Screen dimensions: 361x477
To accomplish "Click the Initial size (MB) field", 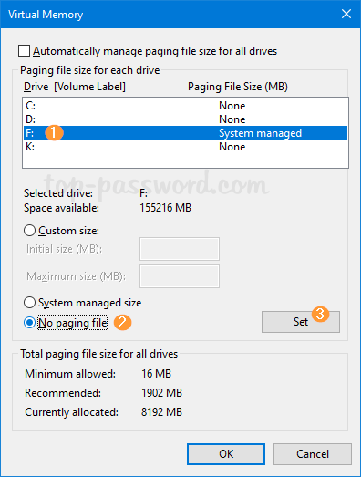I will [180, 249].
